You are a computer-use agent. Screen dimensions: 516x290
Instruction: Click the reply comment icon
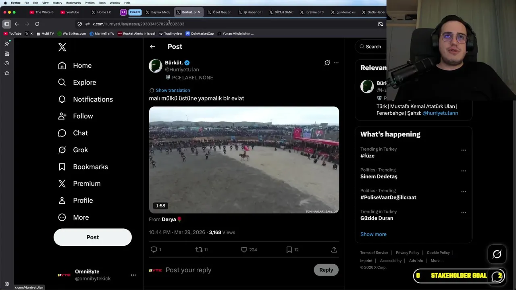[x=154, y=250]
